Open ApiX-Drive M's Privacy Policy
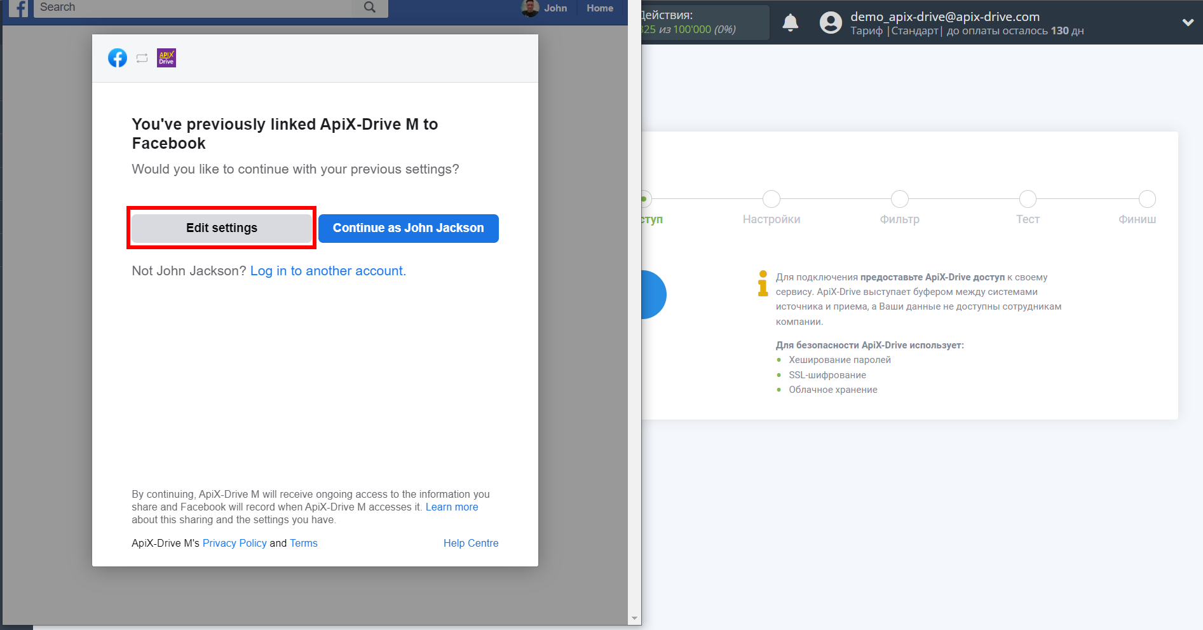Image resolution: width=1203 pixels, height=630 pixels. 234,543
